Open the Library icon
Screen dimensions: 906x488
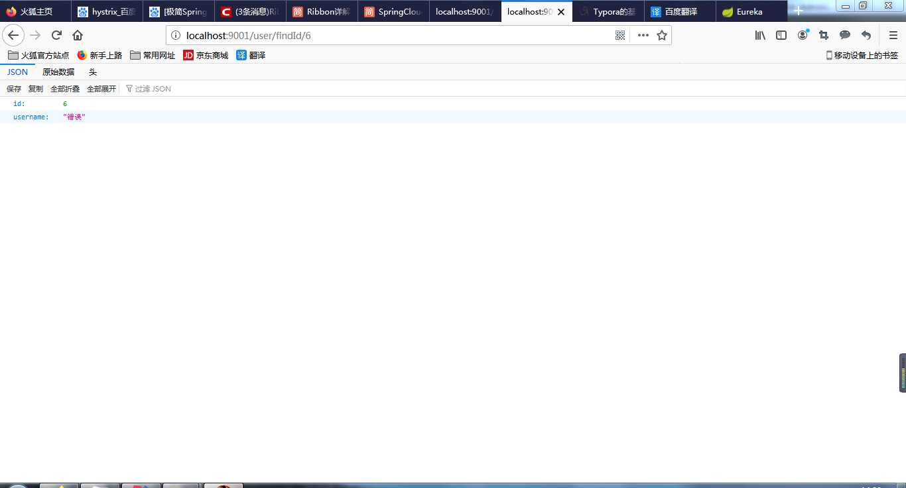click(x=760, y=35)
